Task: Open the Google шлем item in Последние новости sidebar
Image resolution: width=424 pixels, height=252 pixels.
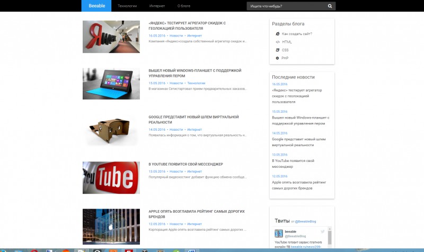Action: tap(298, 142)
